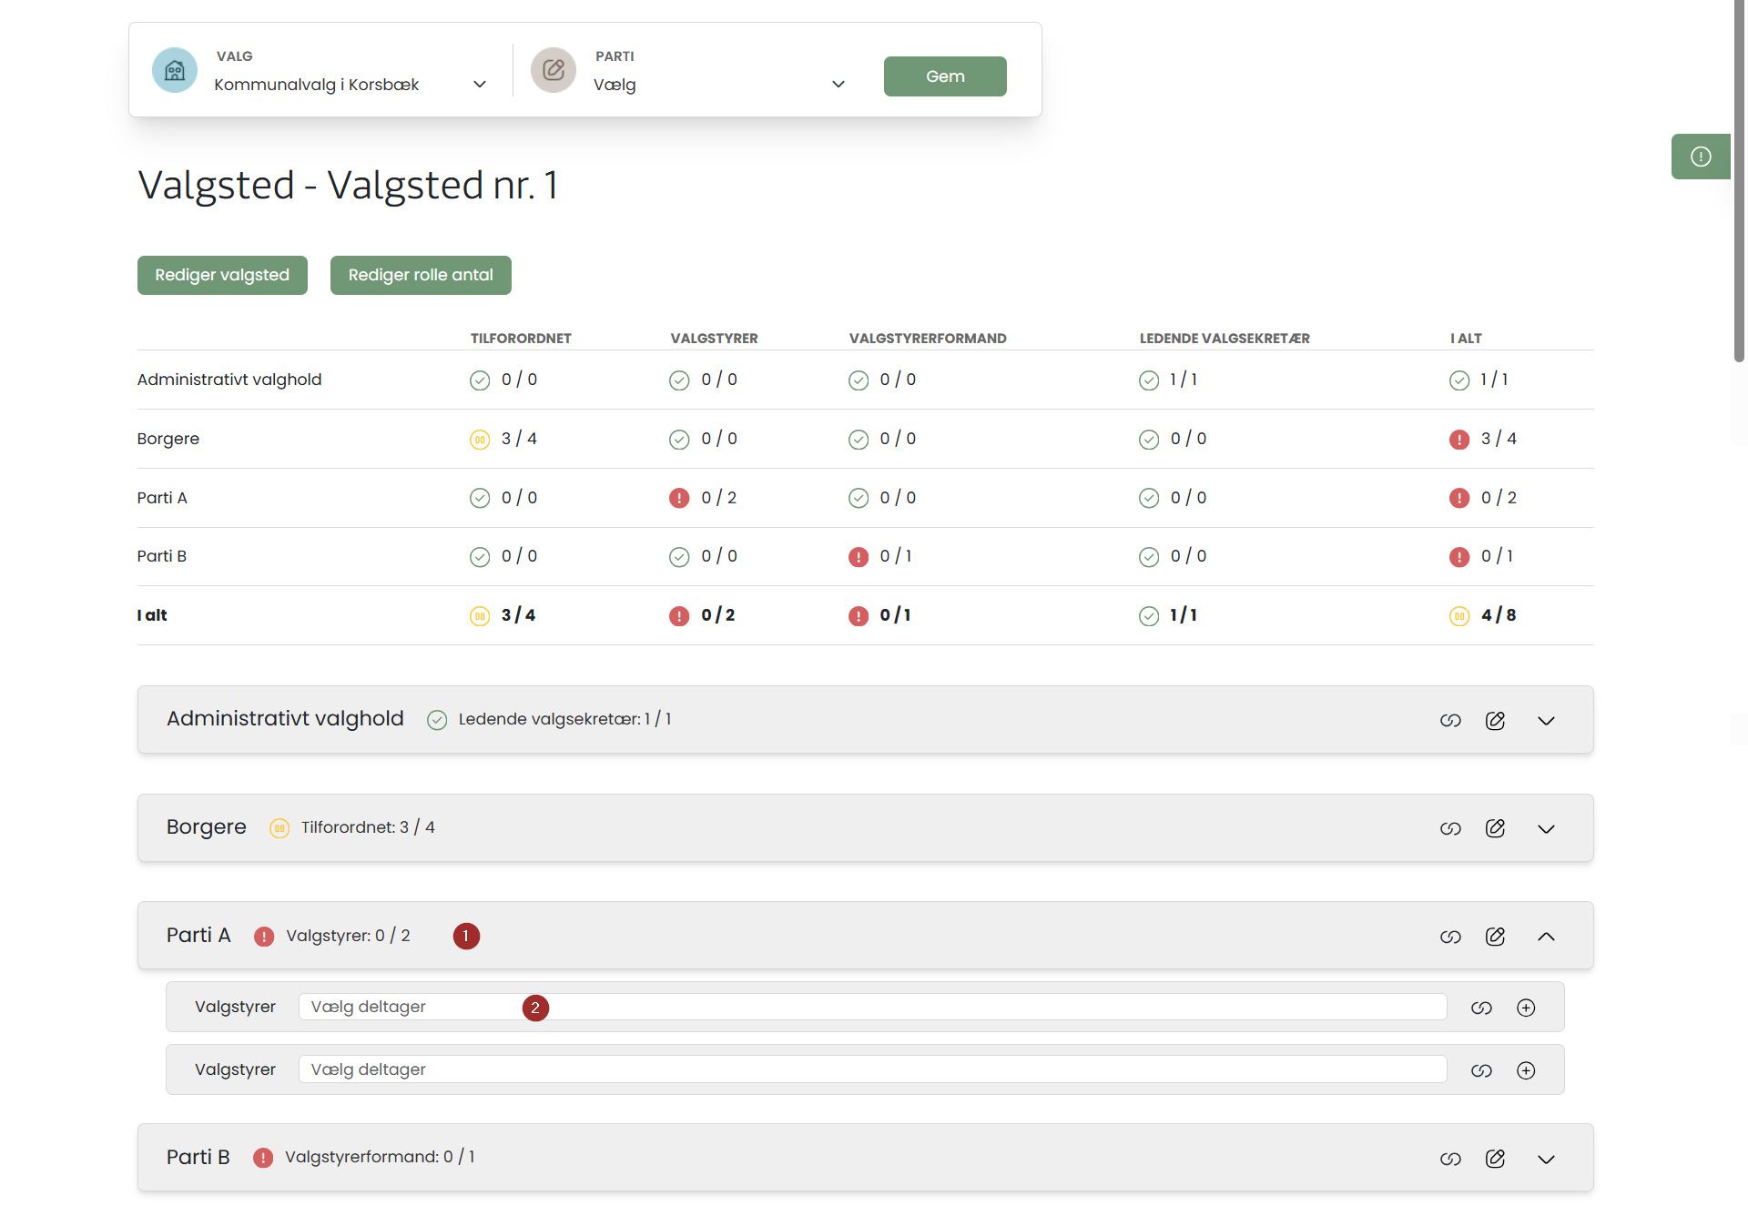Screen dimensions: 1748x1216
Task: Click Rediger rolle antal button
Action: [421, 275]
